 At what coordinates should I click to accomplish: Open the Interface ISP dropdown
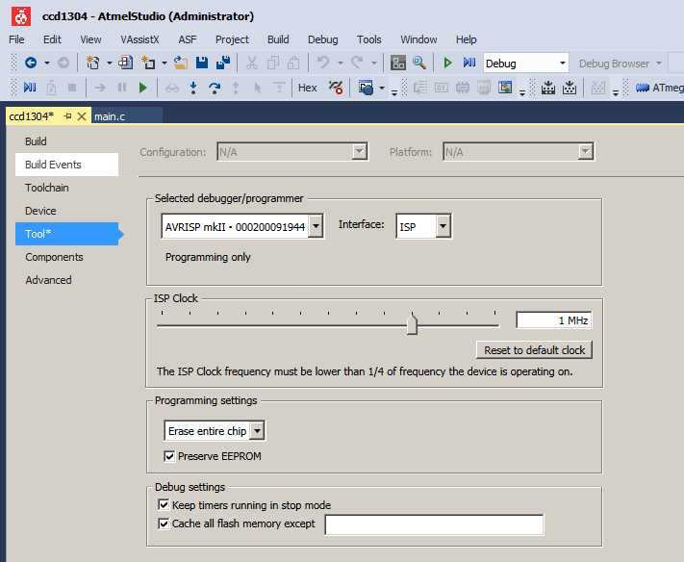pyautogui.click(x=443, y=226)
